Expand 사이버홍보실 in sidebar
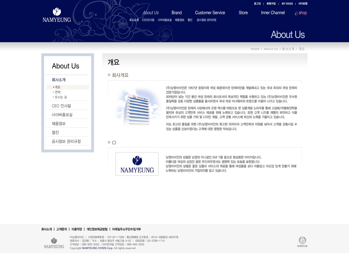This screenshot has height=256, width=349. pos(62,115)
